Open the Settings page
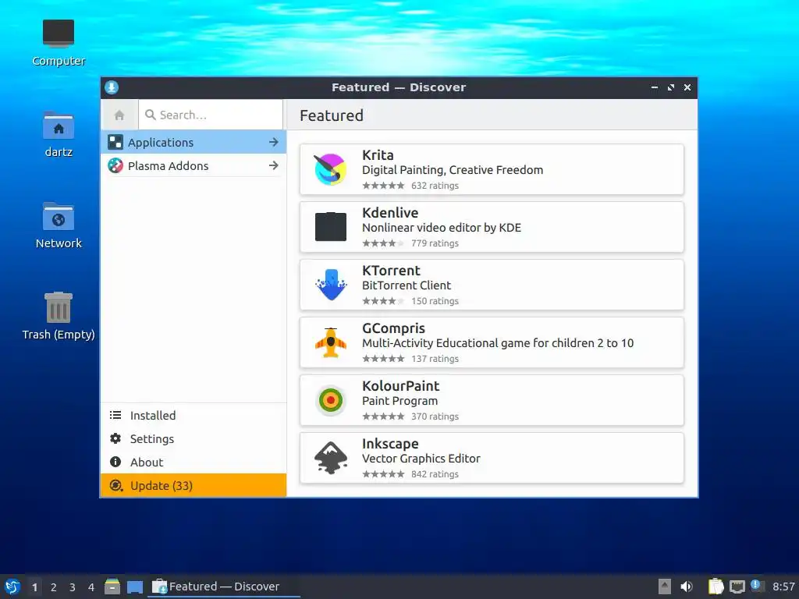This screenshot has width=799, height=599. point(194,438)
